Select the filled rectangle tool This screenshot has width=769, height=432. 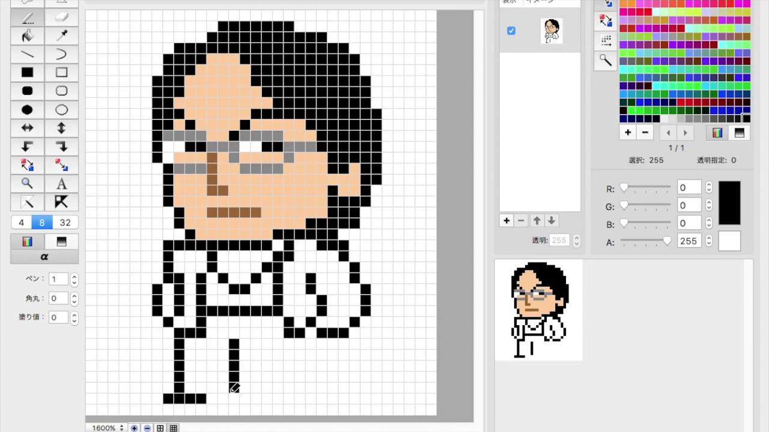coord(27,73)
